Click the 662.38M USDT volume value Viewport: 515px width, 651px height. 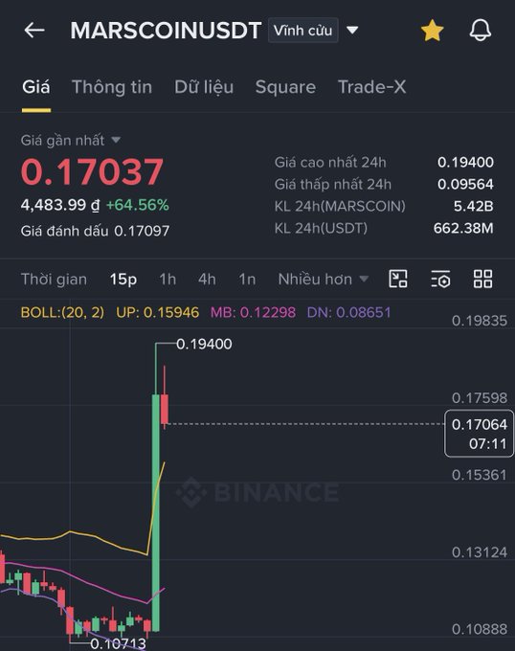point(463,229)
